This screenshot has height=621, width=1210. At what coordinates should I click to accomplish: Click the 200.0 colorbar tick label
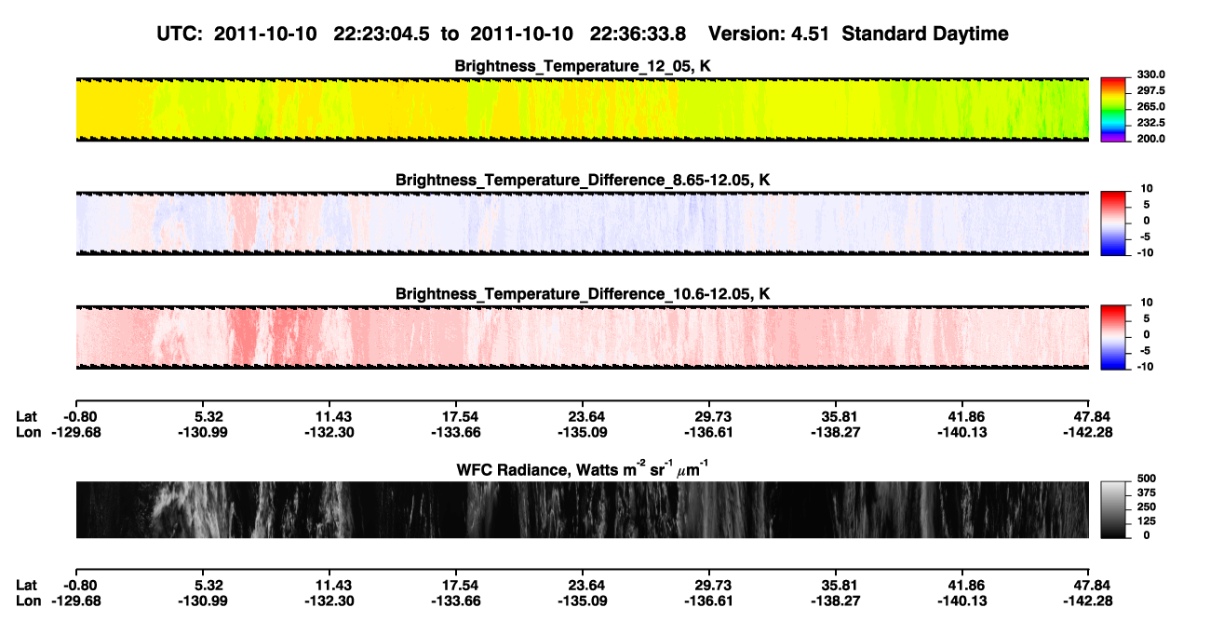coord(1151,139)
